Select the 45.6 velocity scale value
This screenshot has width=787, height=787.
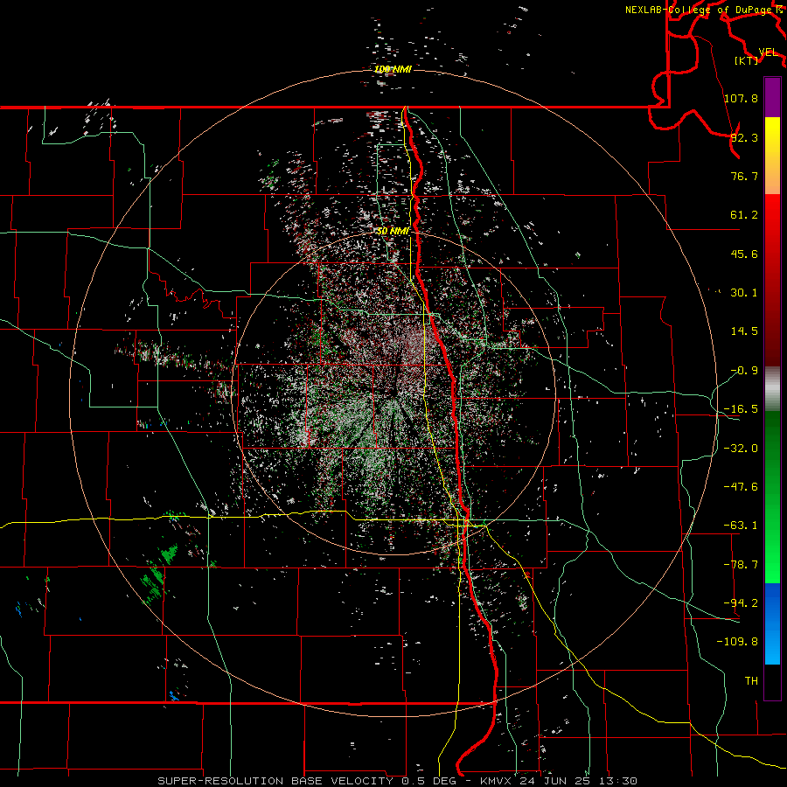tap(744, 254)
